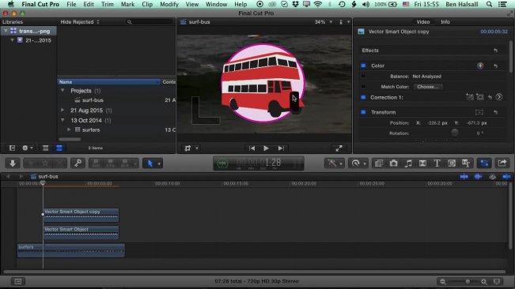
Task: Open the Generators browser icon
Action: click(x=452, y=163)
